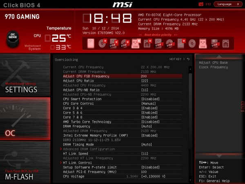The height and width of the screenshot is (184, 245).
Task: Select the HT Link Speed row
Action: click(x=77, y=153)
